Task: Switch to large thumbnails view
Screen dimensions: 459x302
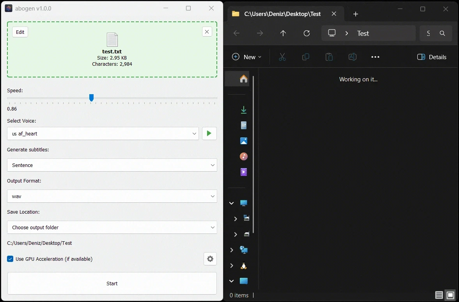Action: click(450, 295)
